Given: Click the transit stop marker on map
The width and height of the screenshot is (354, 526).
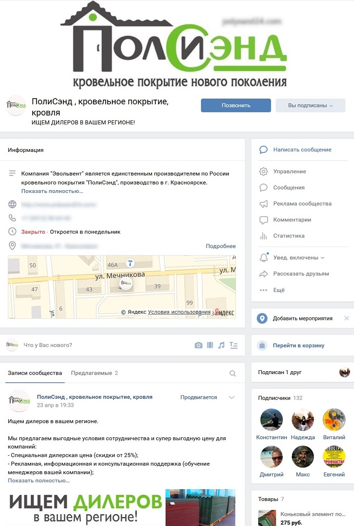Looking at the screenshot, I should pos(130,263).
